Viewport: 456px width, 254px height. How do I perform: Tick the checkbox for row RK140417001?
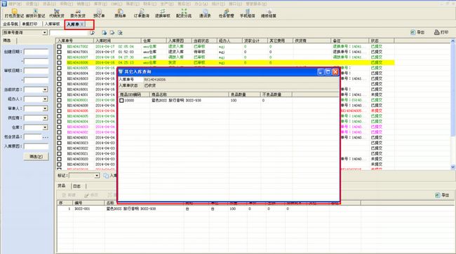pyautogui.click(x=60, y=52)
